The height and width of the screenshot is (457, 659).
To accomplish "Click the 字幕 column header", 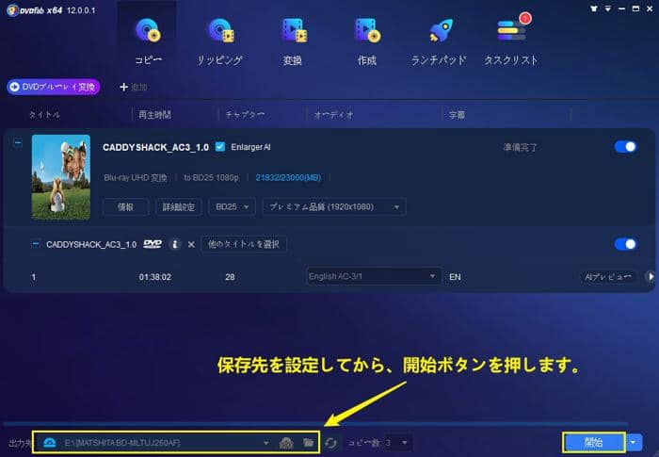I will (457, 114).
